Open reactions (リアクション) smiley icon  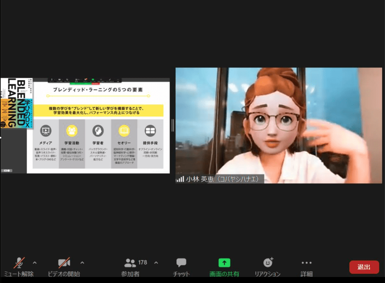(x=268, y=263)
